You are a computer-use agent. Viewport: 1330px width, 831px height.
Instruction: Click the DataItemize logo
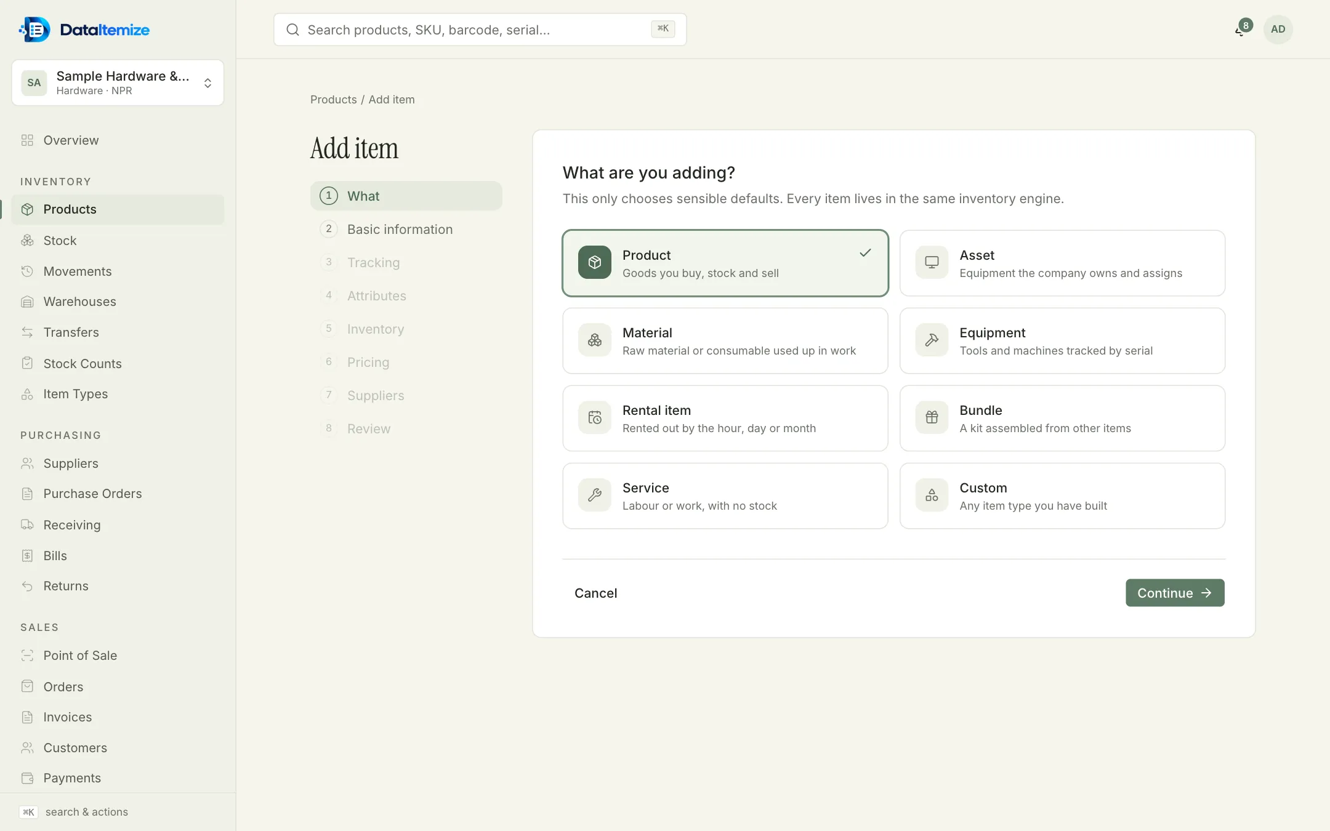84,30
